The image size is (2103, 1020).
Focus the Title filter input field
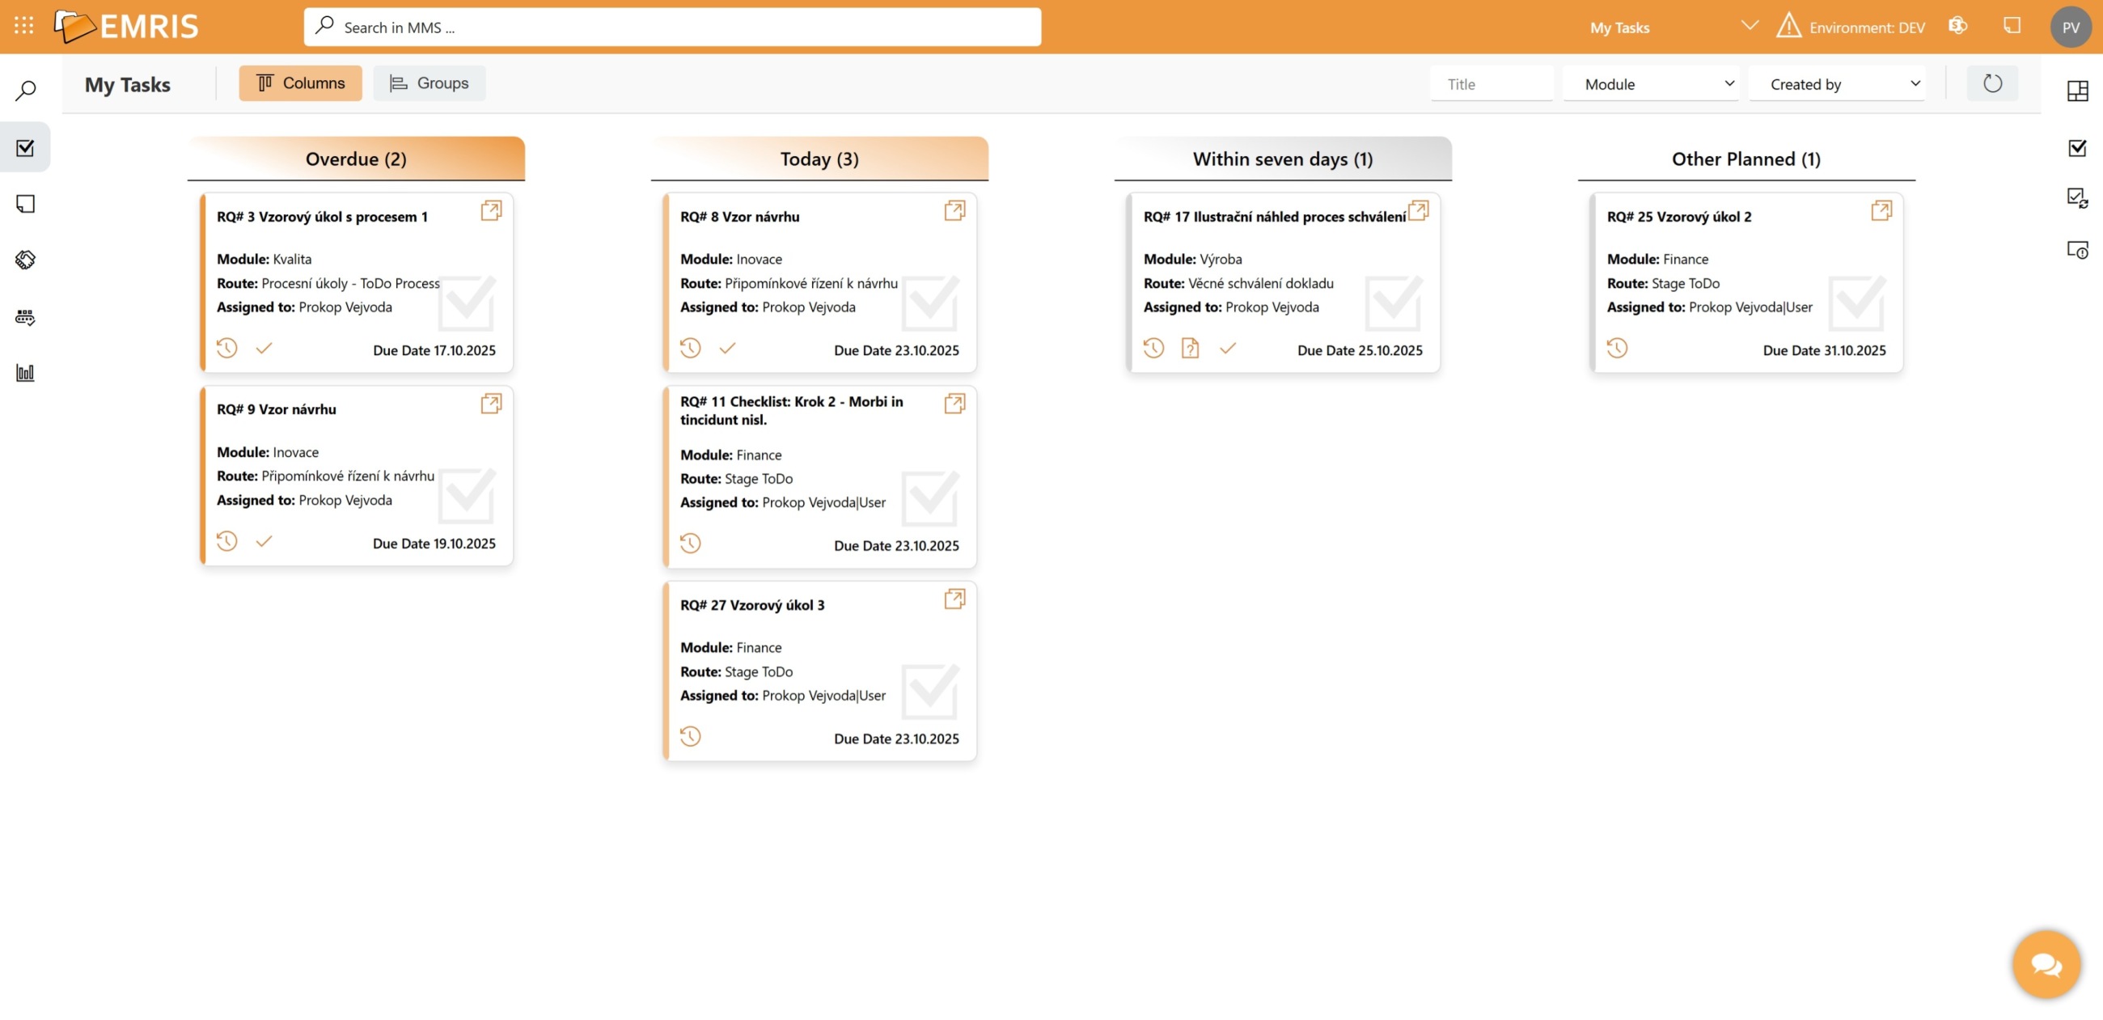[x=1491, y=84]
